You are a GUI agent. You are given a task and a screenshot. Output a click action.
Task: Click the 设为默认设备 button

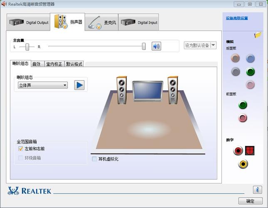coord(197,45)
